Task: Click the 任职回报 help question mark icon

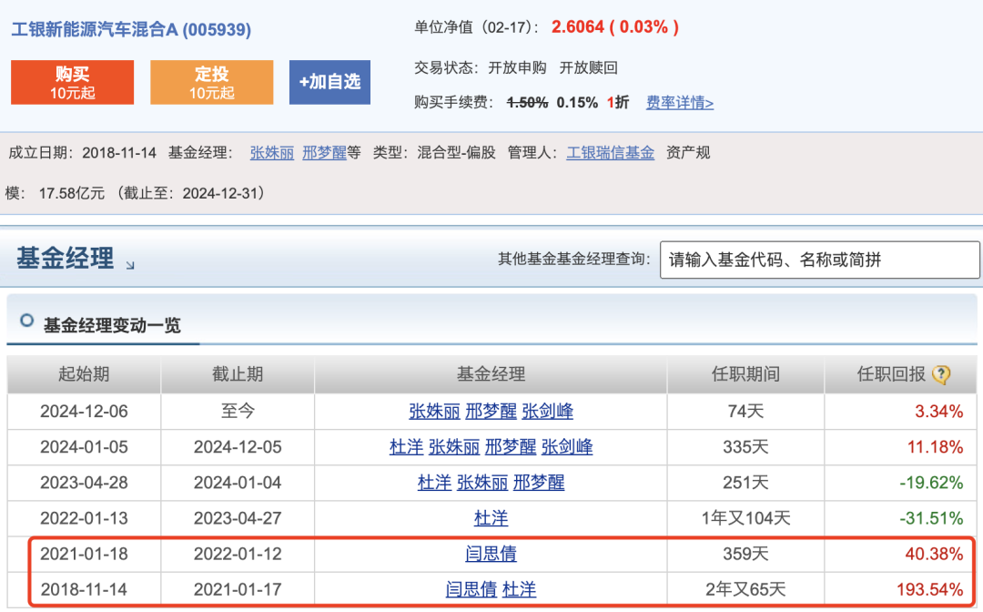Action: click(940, 375)
